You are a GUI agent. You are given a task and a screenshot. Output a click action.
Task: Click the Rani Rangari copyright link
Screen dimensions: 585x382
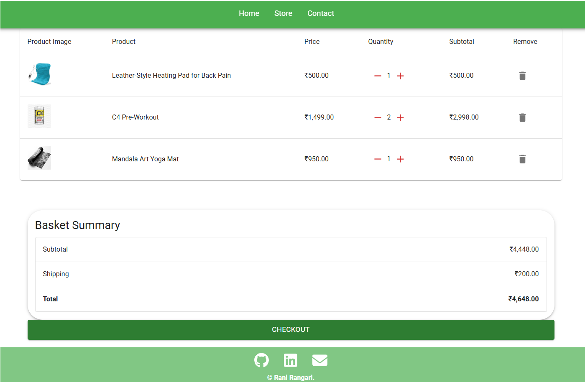[x=291, y=377]
